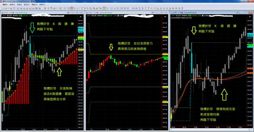The height and width of the screenshot is (132, 254).
Task: Click the yellow open-folder workspace icon
Action: (6, 8)
